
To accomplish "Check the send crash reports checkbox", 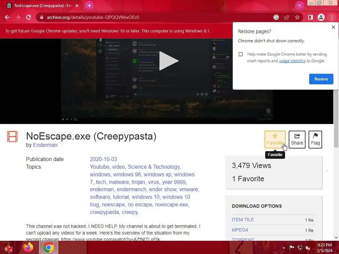I will point(241,54).
